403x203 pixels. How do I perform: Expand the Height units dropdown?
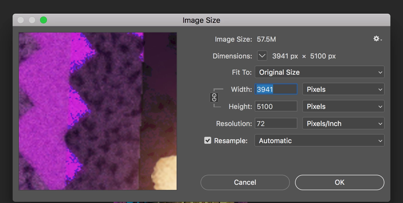[x=343, y=106]
